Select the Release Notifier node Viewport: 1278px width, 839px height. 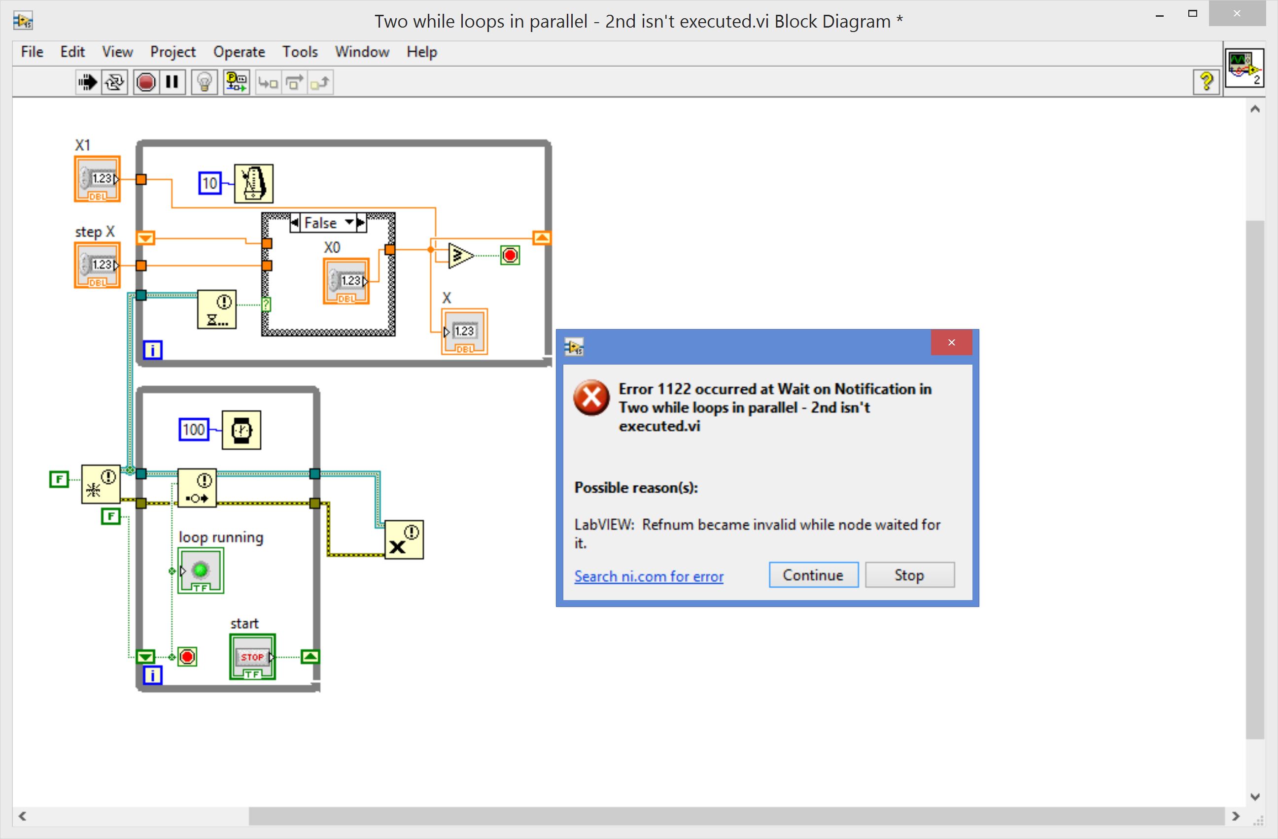pyautogui.click(x=404, y=539)
